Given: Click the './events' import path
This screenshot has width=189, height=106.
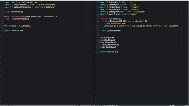Looking at the screenshot, I should [133, 9].
